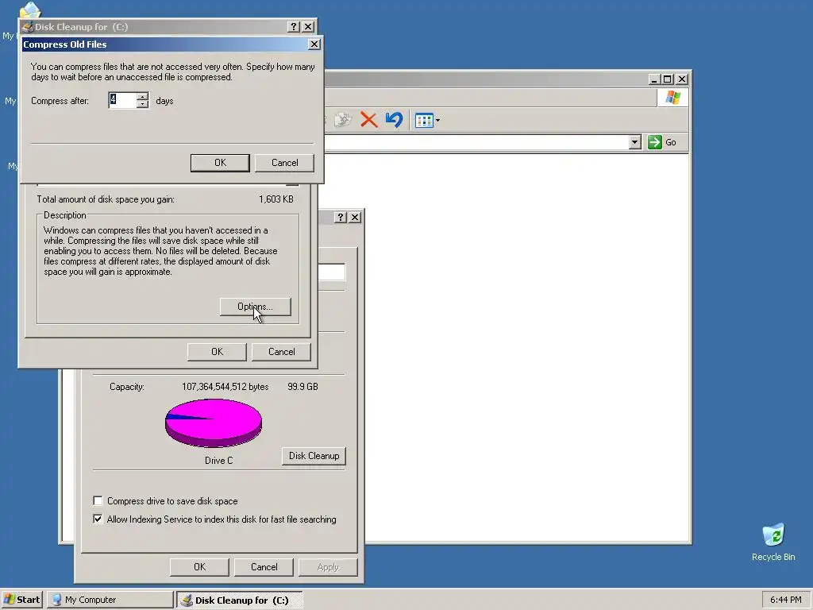
Task: Expand the address bar dropdown in My Computer
Action: pyautogui.click(x=634, y=142)
